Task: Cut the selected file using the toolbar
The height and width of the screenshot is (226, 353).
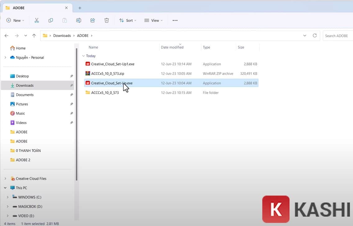Action: 36,20
